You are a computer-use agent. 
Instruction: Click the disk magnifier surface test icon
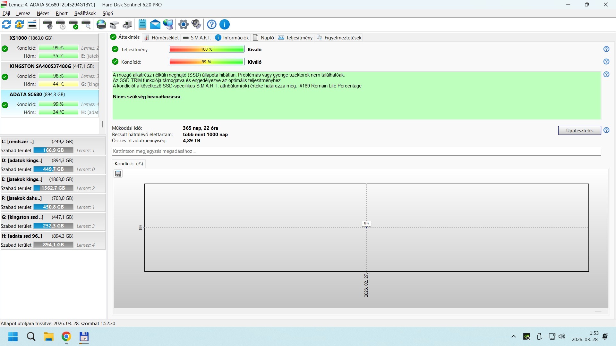(86, 24)
